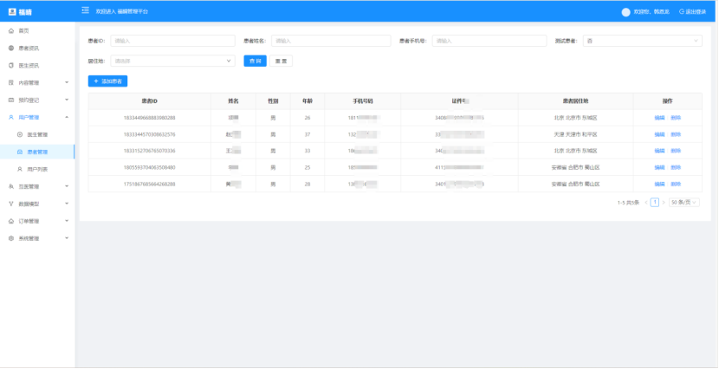This screenshot has height=369, width=719.
Task: Open the 50 条/页 page size dropdown
Action: [683, 202]
